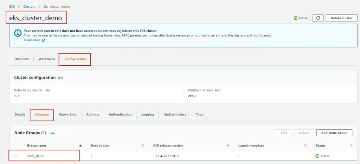This screenshot has width=360, height=164.
Task: Click the Learn more link
Action: click(x=32, y=40)
